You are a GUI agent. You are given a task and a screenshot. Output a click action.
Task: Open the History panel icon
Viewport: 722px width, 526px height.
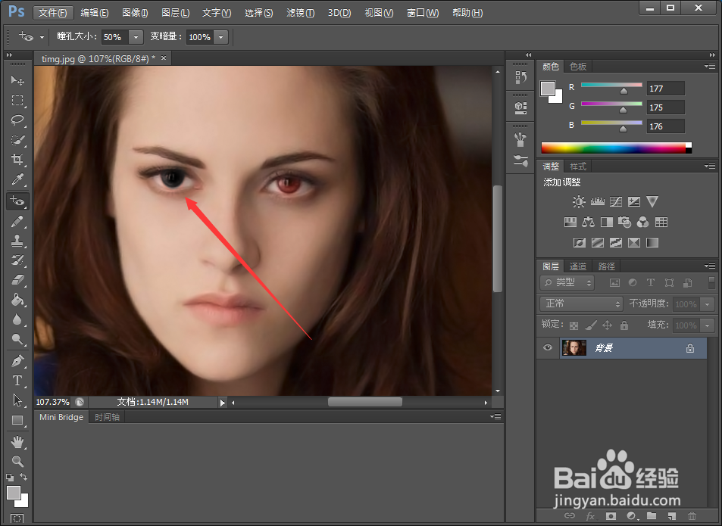point(520,77)
